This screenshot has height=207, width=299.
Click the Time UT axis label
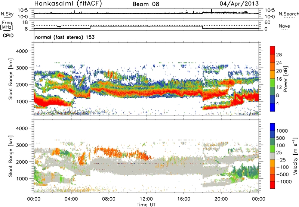pos(146,205)
